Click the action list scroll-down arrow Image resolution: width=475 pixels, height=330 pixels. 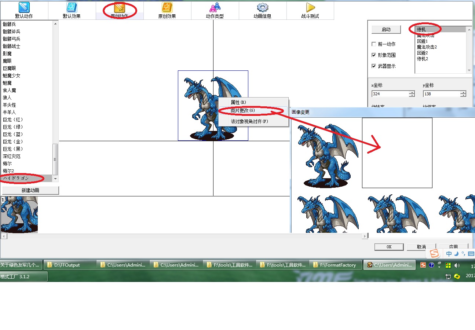469,70
